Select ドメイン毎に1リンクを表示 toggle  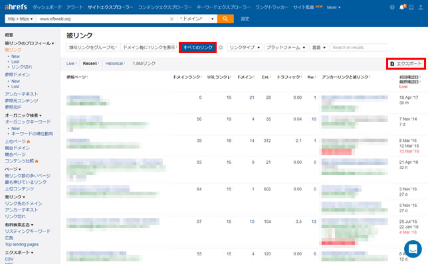[150, 47]
